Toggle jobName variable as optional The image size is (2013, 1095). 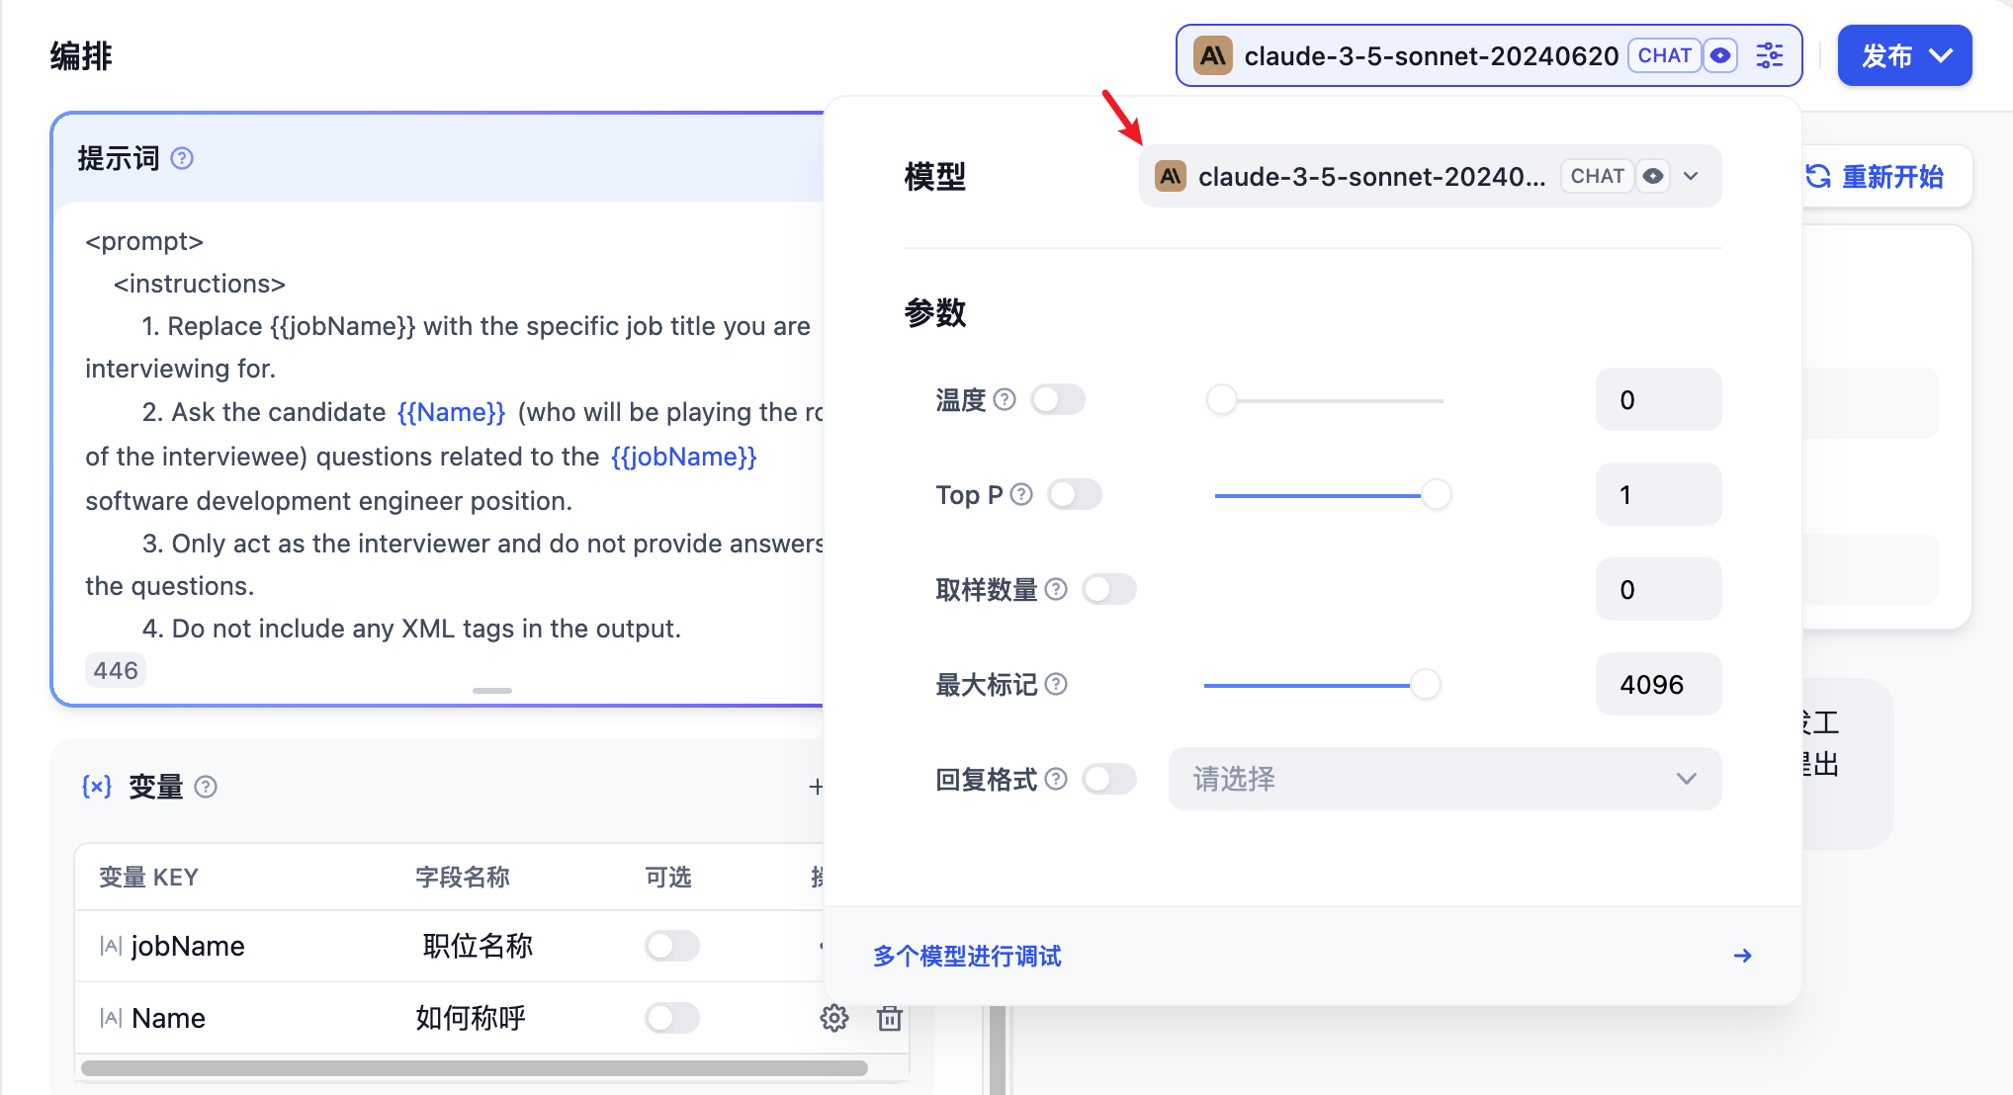click(x=672, y=946)
